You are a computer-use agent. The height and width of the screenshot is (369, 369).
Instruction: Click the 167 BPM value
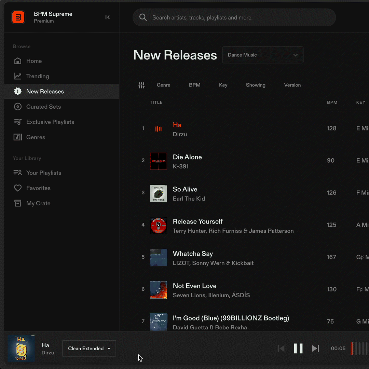(x=331, y=257)
